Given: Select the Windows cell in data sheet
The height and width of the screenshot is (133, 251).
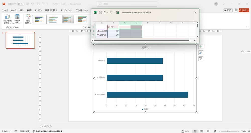Looking at the screenshot, I should [x=102, y=35].
